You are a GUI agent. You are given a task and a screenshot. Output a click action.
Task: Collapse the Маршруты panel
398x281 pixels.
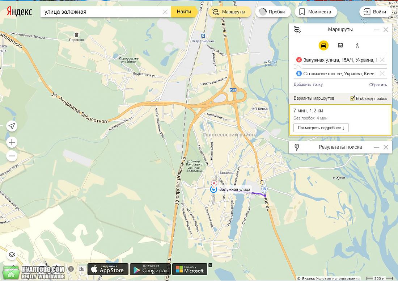click(376, 30)
